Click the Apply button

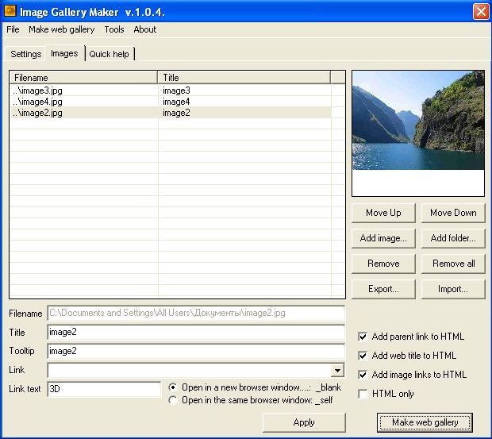304,422
